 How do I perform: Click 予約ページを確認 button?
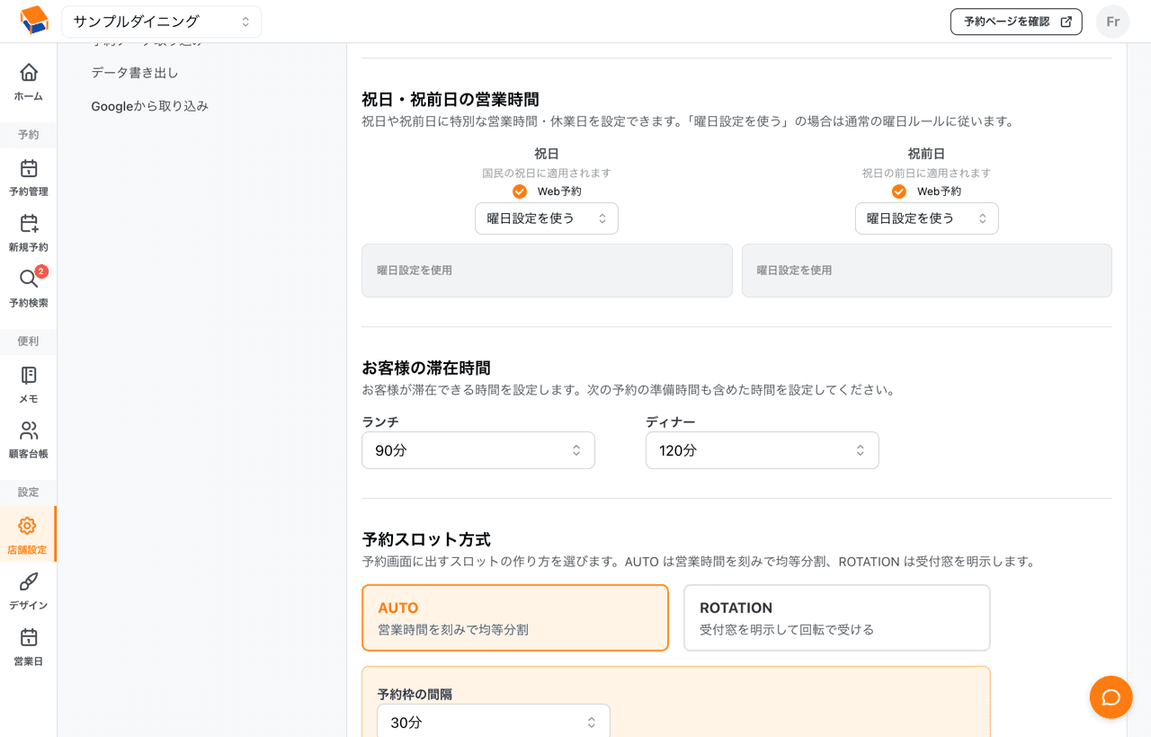(x=1016, y=22)
